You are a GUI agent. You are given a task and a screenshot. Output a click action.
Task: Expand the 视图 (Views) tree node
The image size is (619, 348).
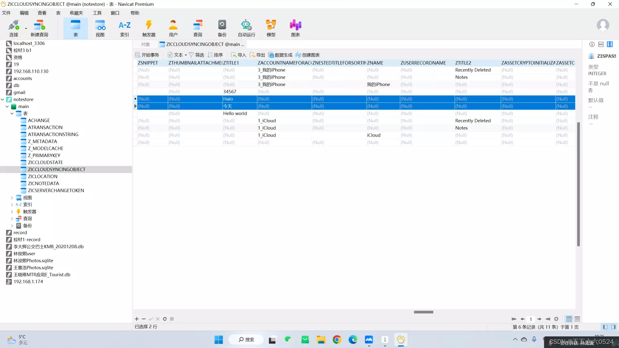[x=12, y=198]
